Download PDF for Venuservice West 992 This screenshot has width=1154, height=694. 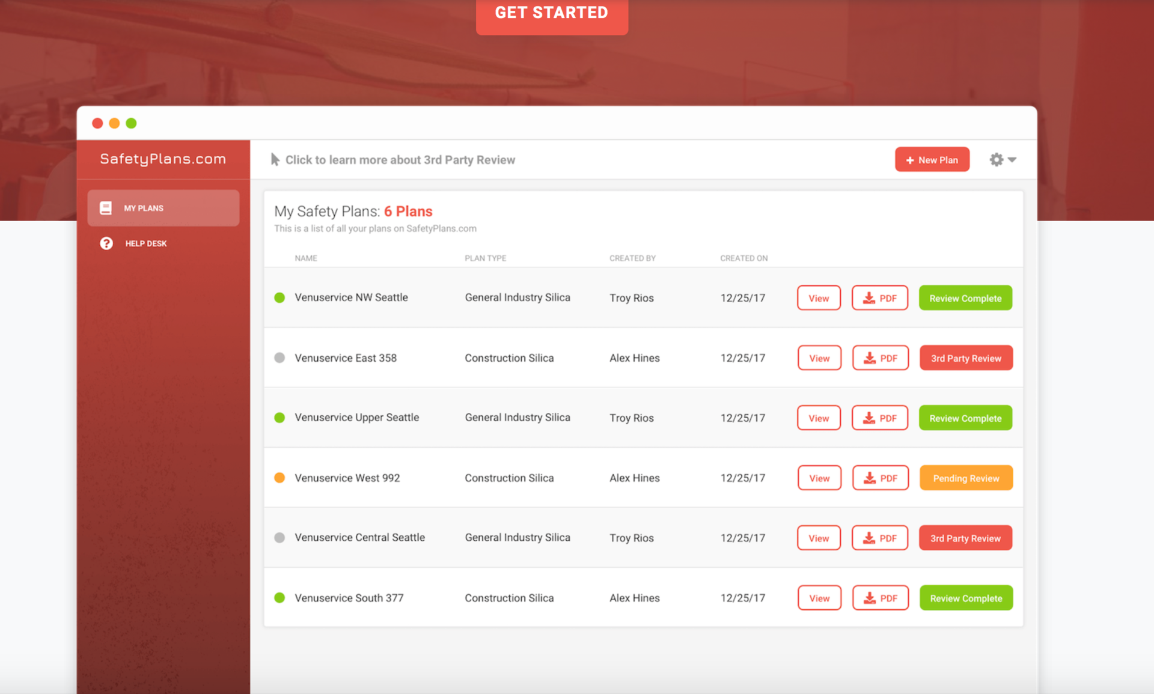coord(881,478)
